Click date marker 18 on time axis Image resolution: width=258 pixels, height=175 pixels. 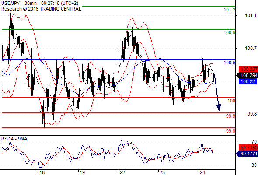42,172
